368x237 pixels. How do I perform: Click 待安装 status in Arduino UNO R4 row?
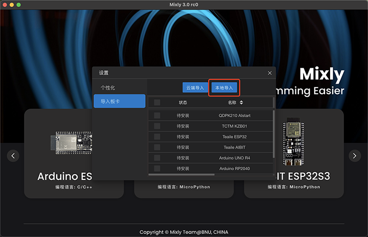tap(183, 158)
